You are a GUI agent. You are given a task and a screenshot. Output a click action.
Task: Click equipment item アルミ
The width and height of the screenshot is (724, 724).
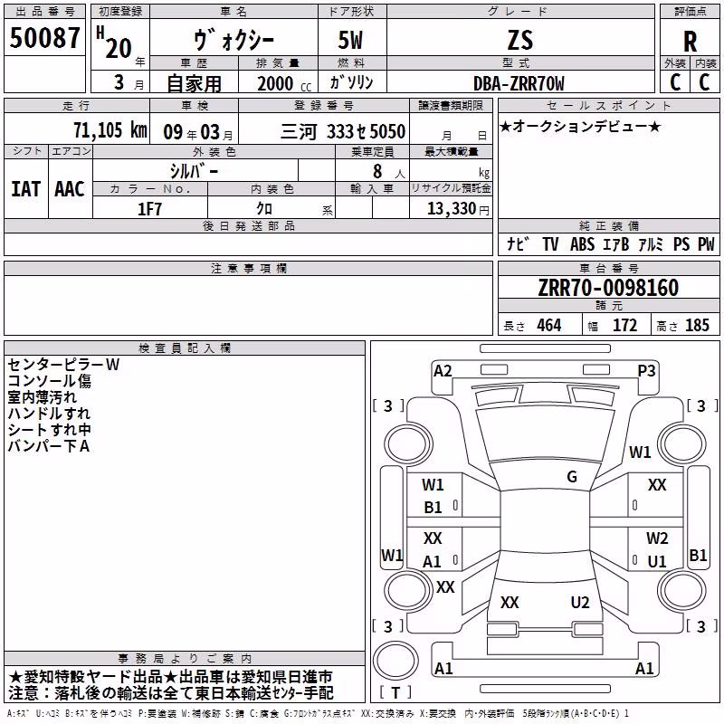click(651, 243)
